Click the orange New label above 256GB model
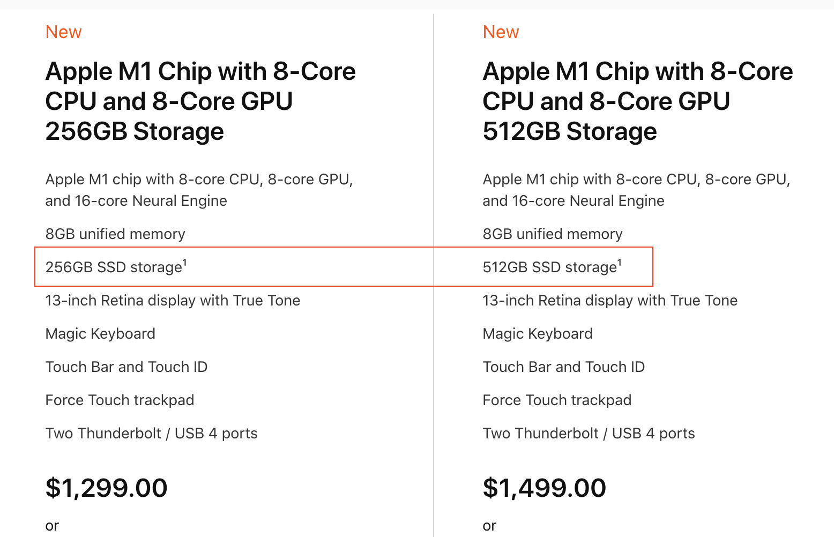Viewport: 834px width, 537px height. click(x=63, y=32)
